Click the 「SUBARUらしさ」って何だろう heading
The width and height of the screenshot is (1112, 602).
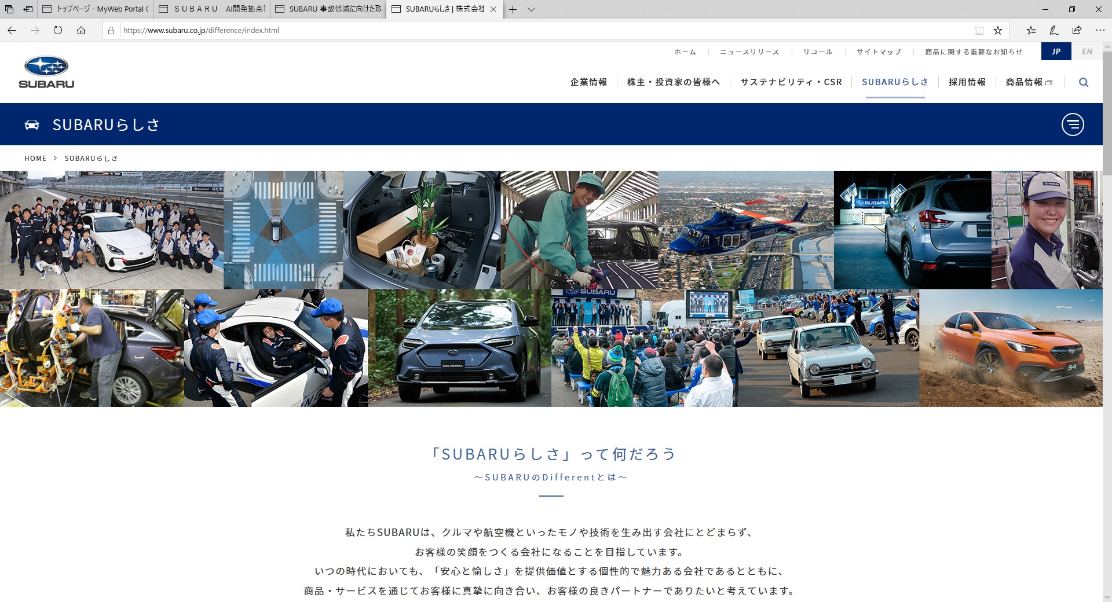point(552,454)
